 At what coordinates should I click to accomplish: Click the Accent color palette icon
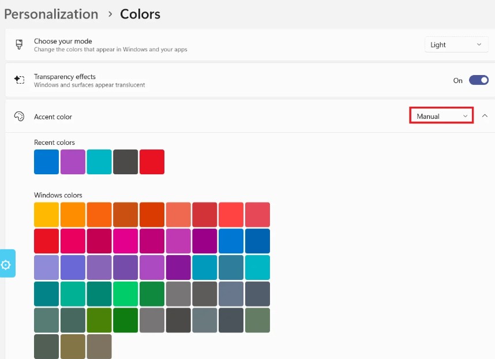(19, 117)
